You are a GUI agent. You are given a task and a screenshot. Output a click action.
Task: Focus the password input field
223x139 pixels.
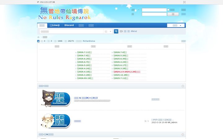[154, 14]
